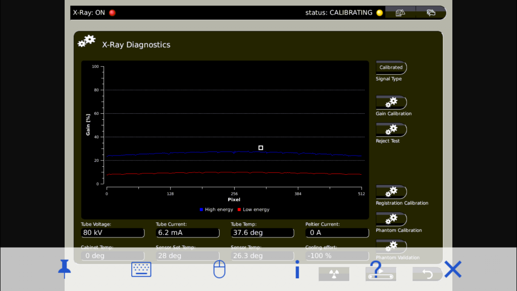This screenshot has height=291, width=517.
Task: Click the blue mouse icon
Action: click(x=219, y=269)
